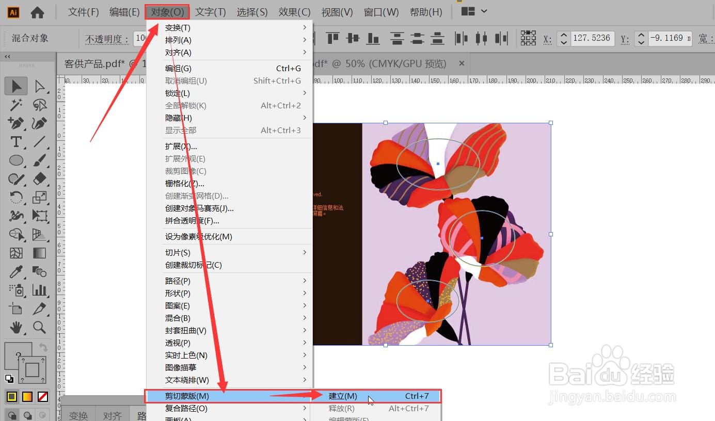Select the Artboard tool
This screenshot has width=715, height=421.
16,309
